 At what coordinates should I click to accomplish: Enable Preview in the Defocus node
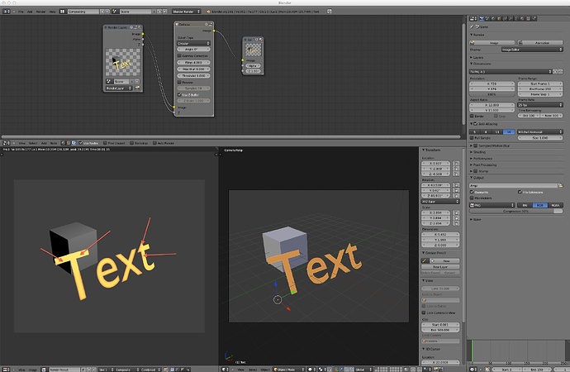tap(179, 83)
